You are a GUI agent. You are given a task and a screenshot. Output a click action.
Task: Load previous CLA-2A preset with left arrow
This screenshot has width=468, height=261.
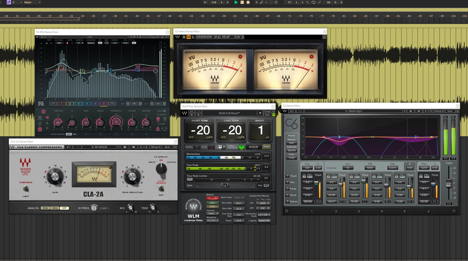tap(125, 147)
